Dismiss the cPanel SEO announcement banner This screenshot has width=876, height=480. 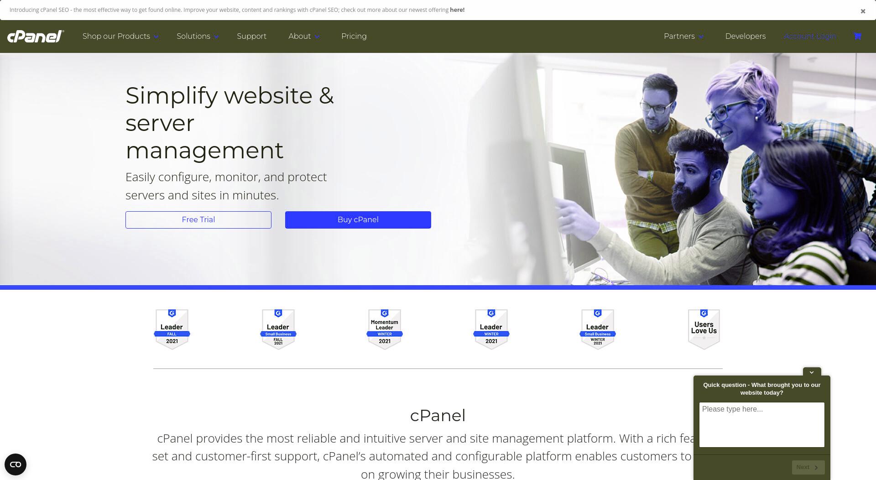[x=863, y=11]
